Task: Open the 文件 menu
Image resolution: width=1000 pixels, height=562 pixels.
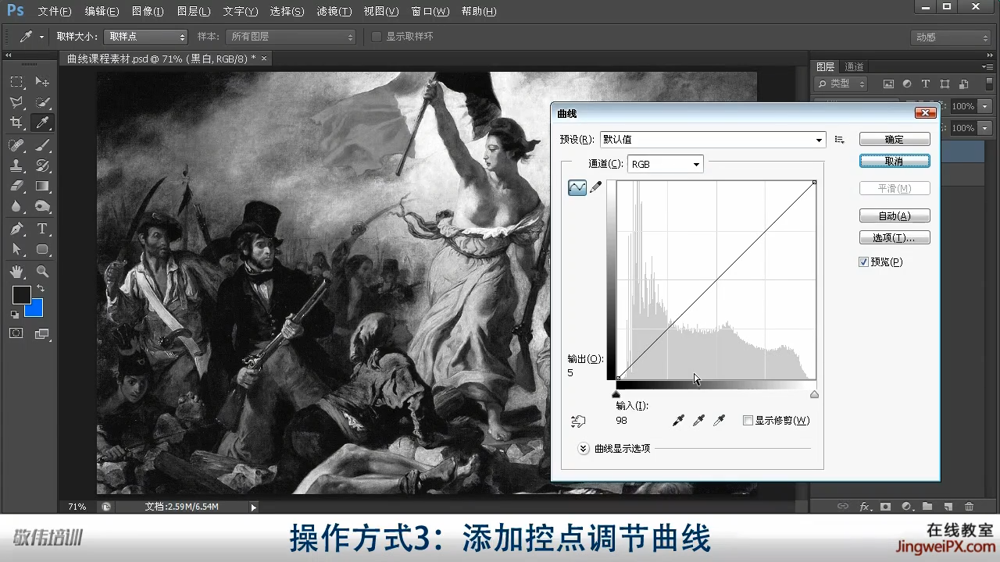Action: point(54,12)
